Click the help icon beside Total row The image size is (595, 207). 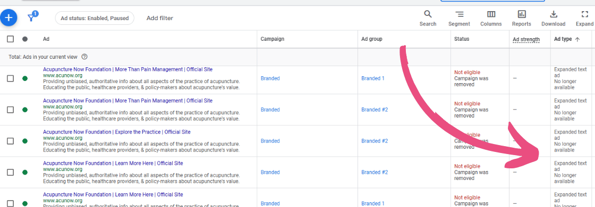coord(84,57)
